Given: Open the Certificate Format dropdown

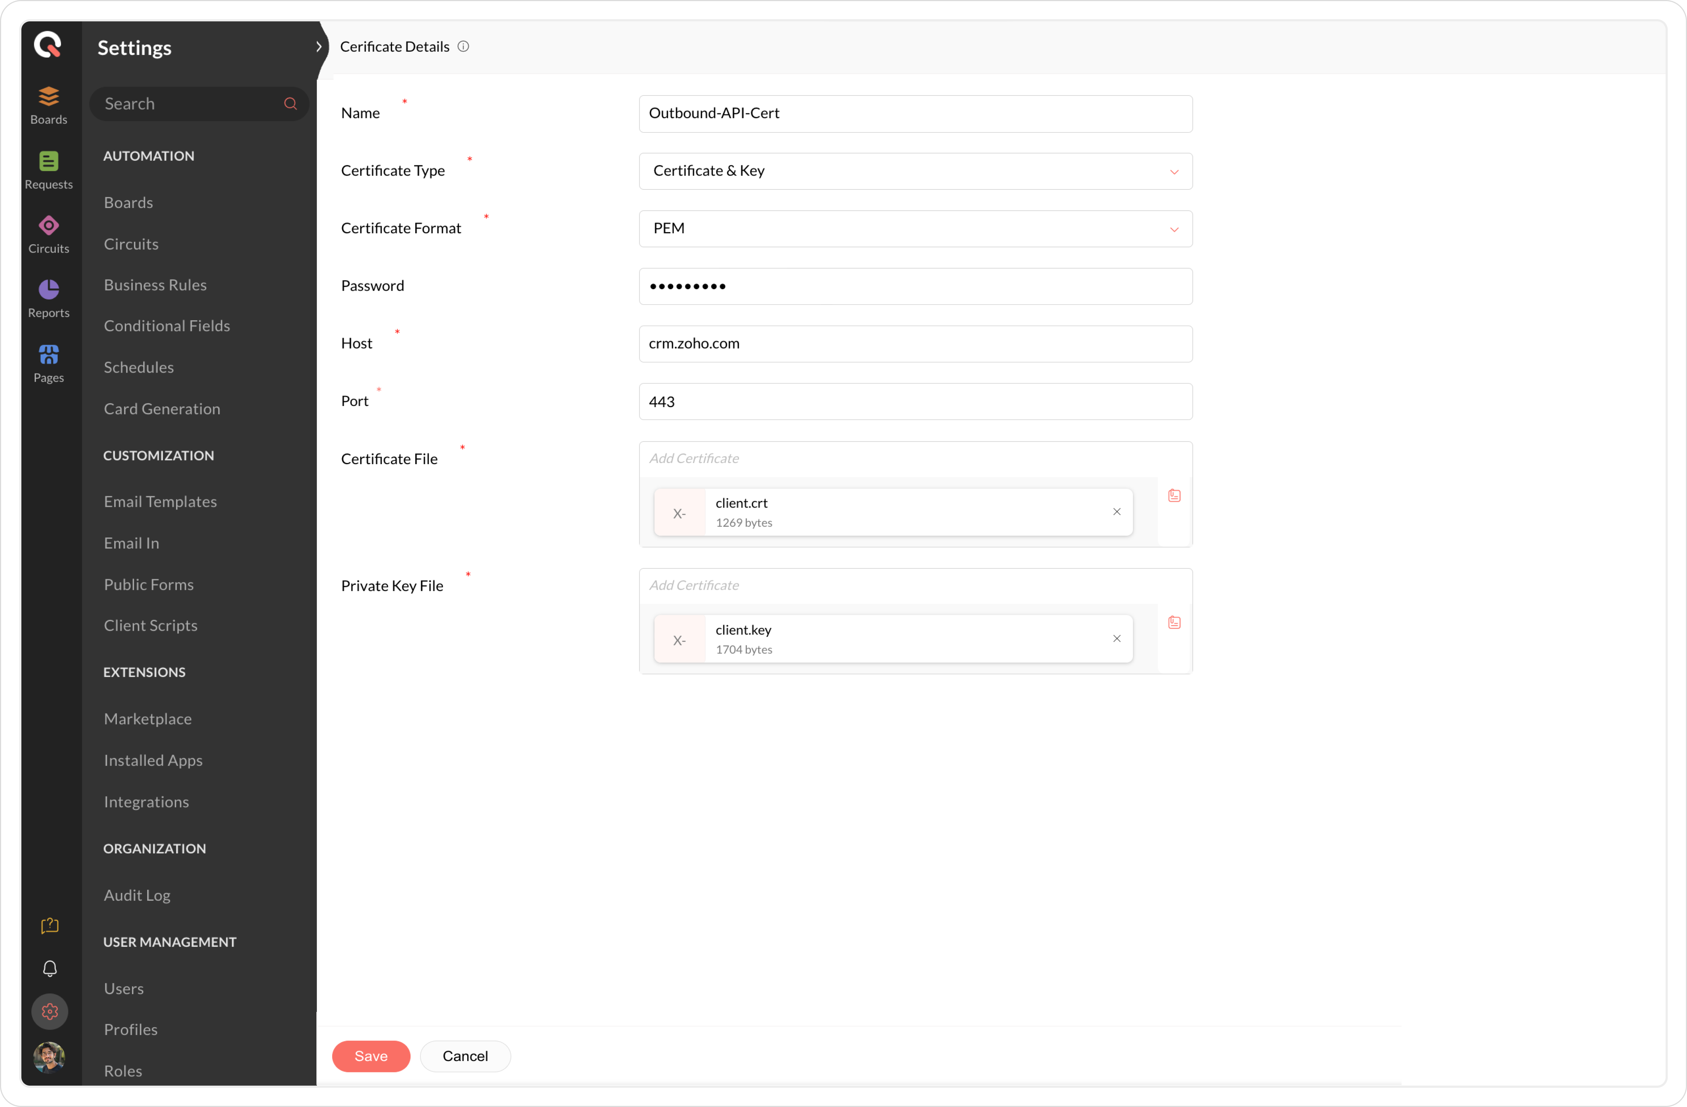Looking at the screenshot, I should click(915, 229).
